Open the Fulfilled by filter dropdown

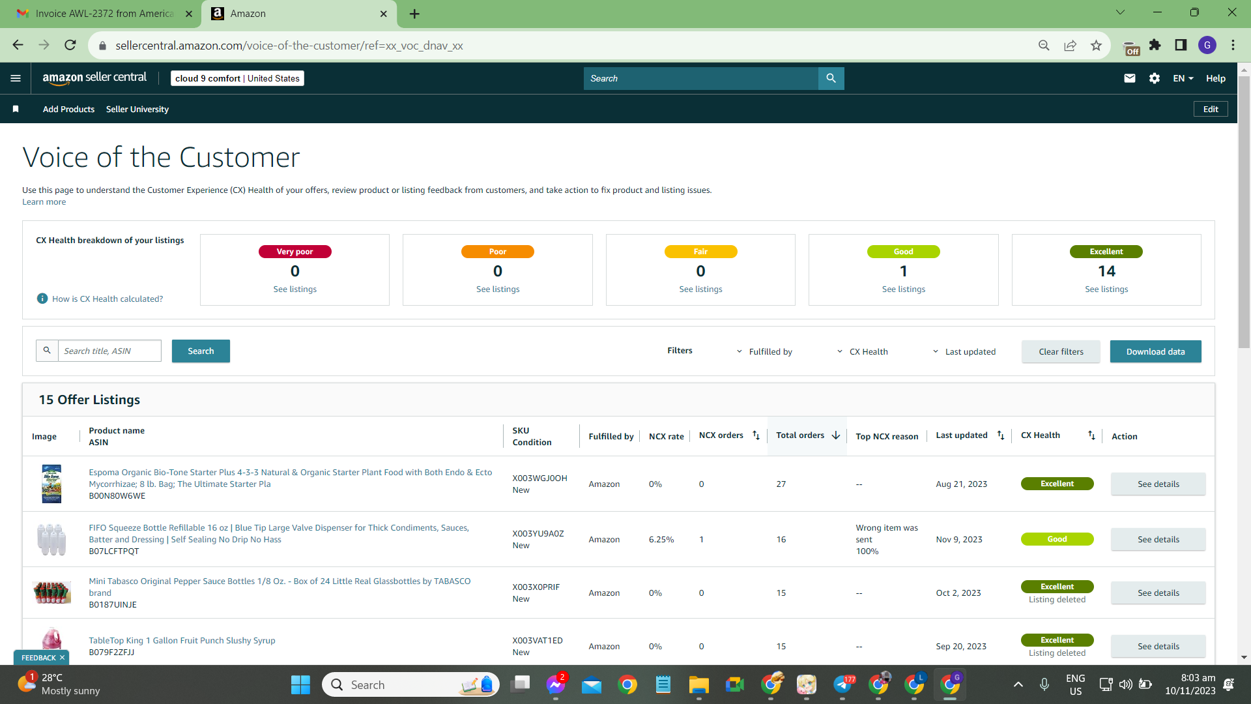tap(764, 351)
